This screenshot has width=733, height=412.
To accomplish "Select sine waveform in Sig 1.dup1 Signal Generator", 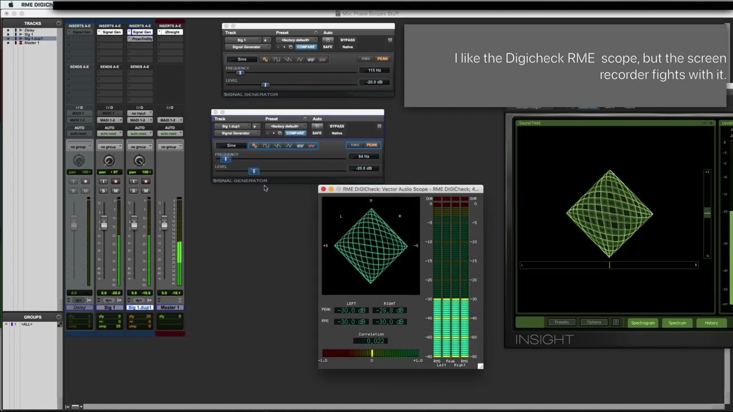I will click(x=255, y=145).
